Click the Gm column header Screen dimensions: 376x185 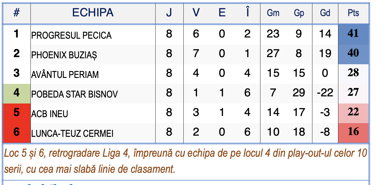click(x=273, y=13)
